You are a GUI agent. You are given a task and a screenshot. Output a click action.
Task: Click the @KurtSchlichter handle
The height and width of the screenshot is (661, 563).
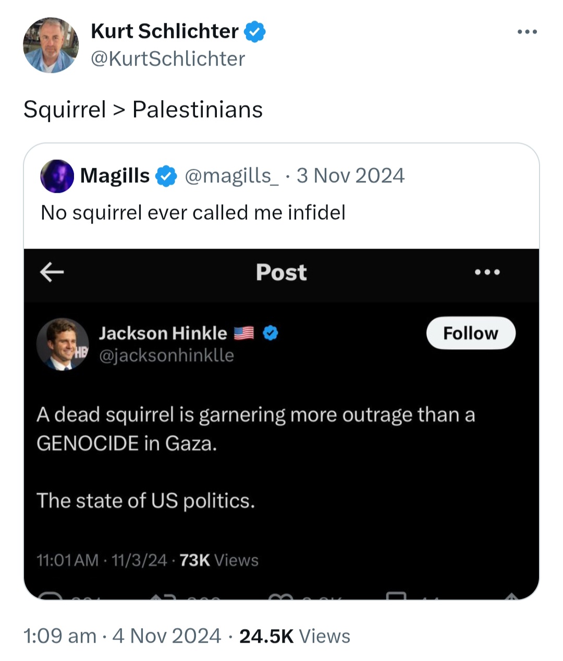point(168,59)
